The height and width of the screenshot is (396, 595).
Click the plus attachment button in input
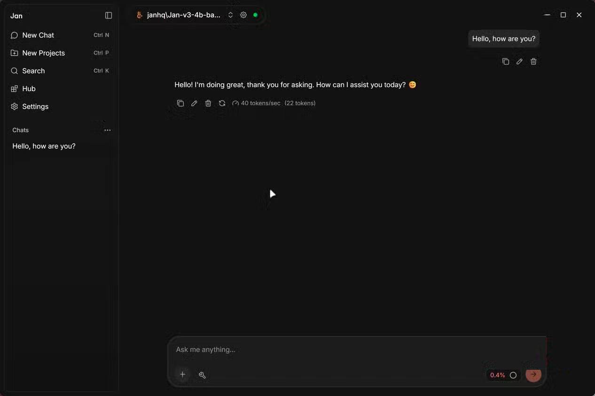[x=183, y=374]
